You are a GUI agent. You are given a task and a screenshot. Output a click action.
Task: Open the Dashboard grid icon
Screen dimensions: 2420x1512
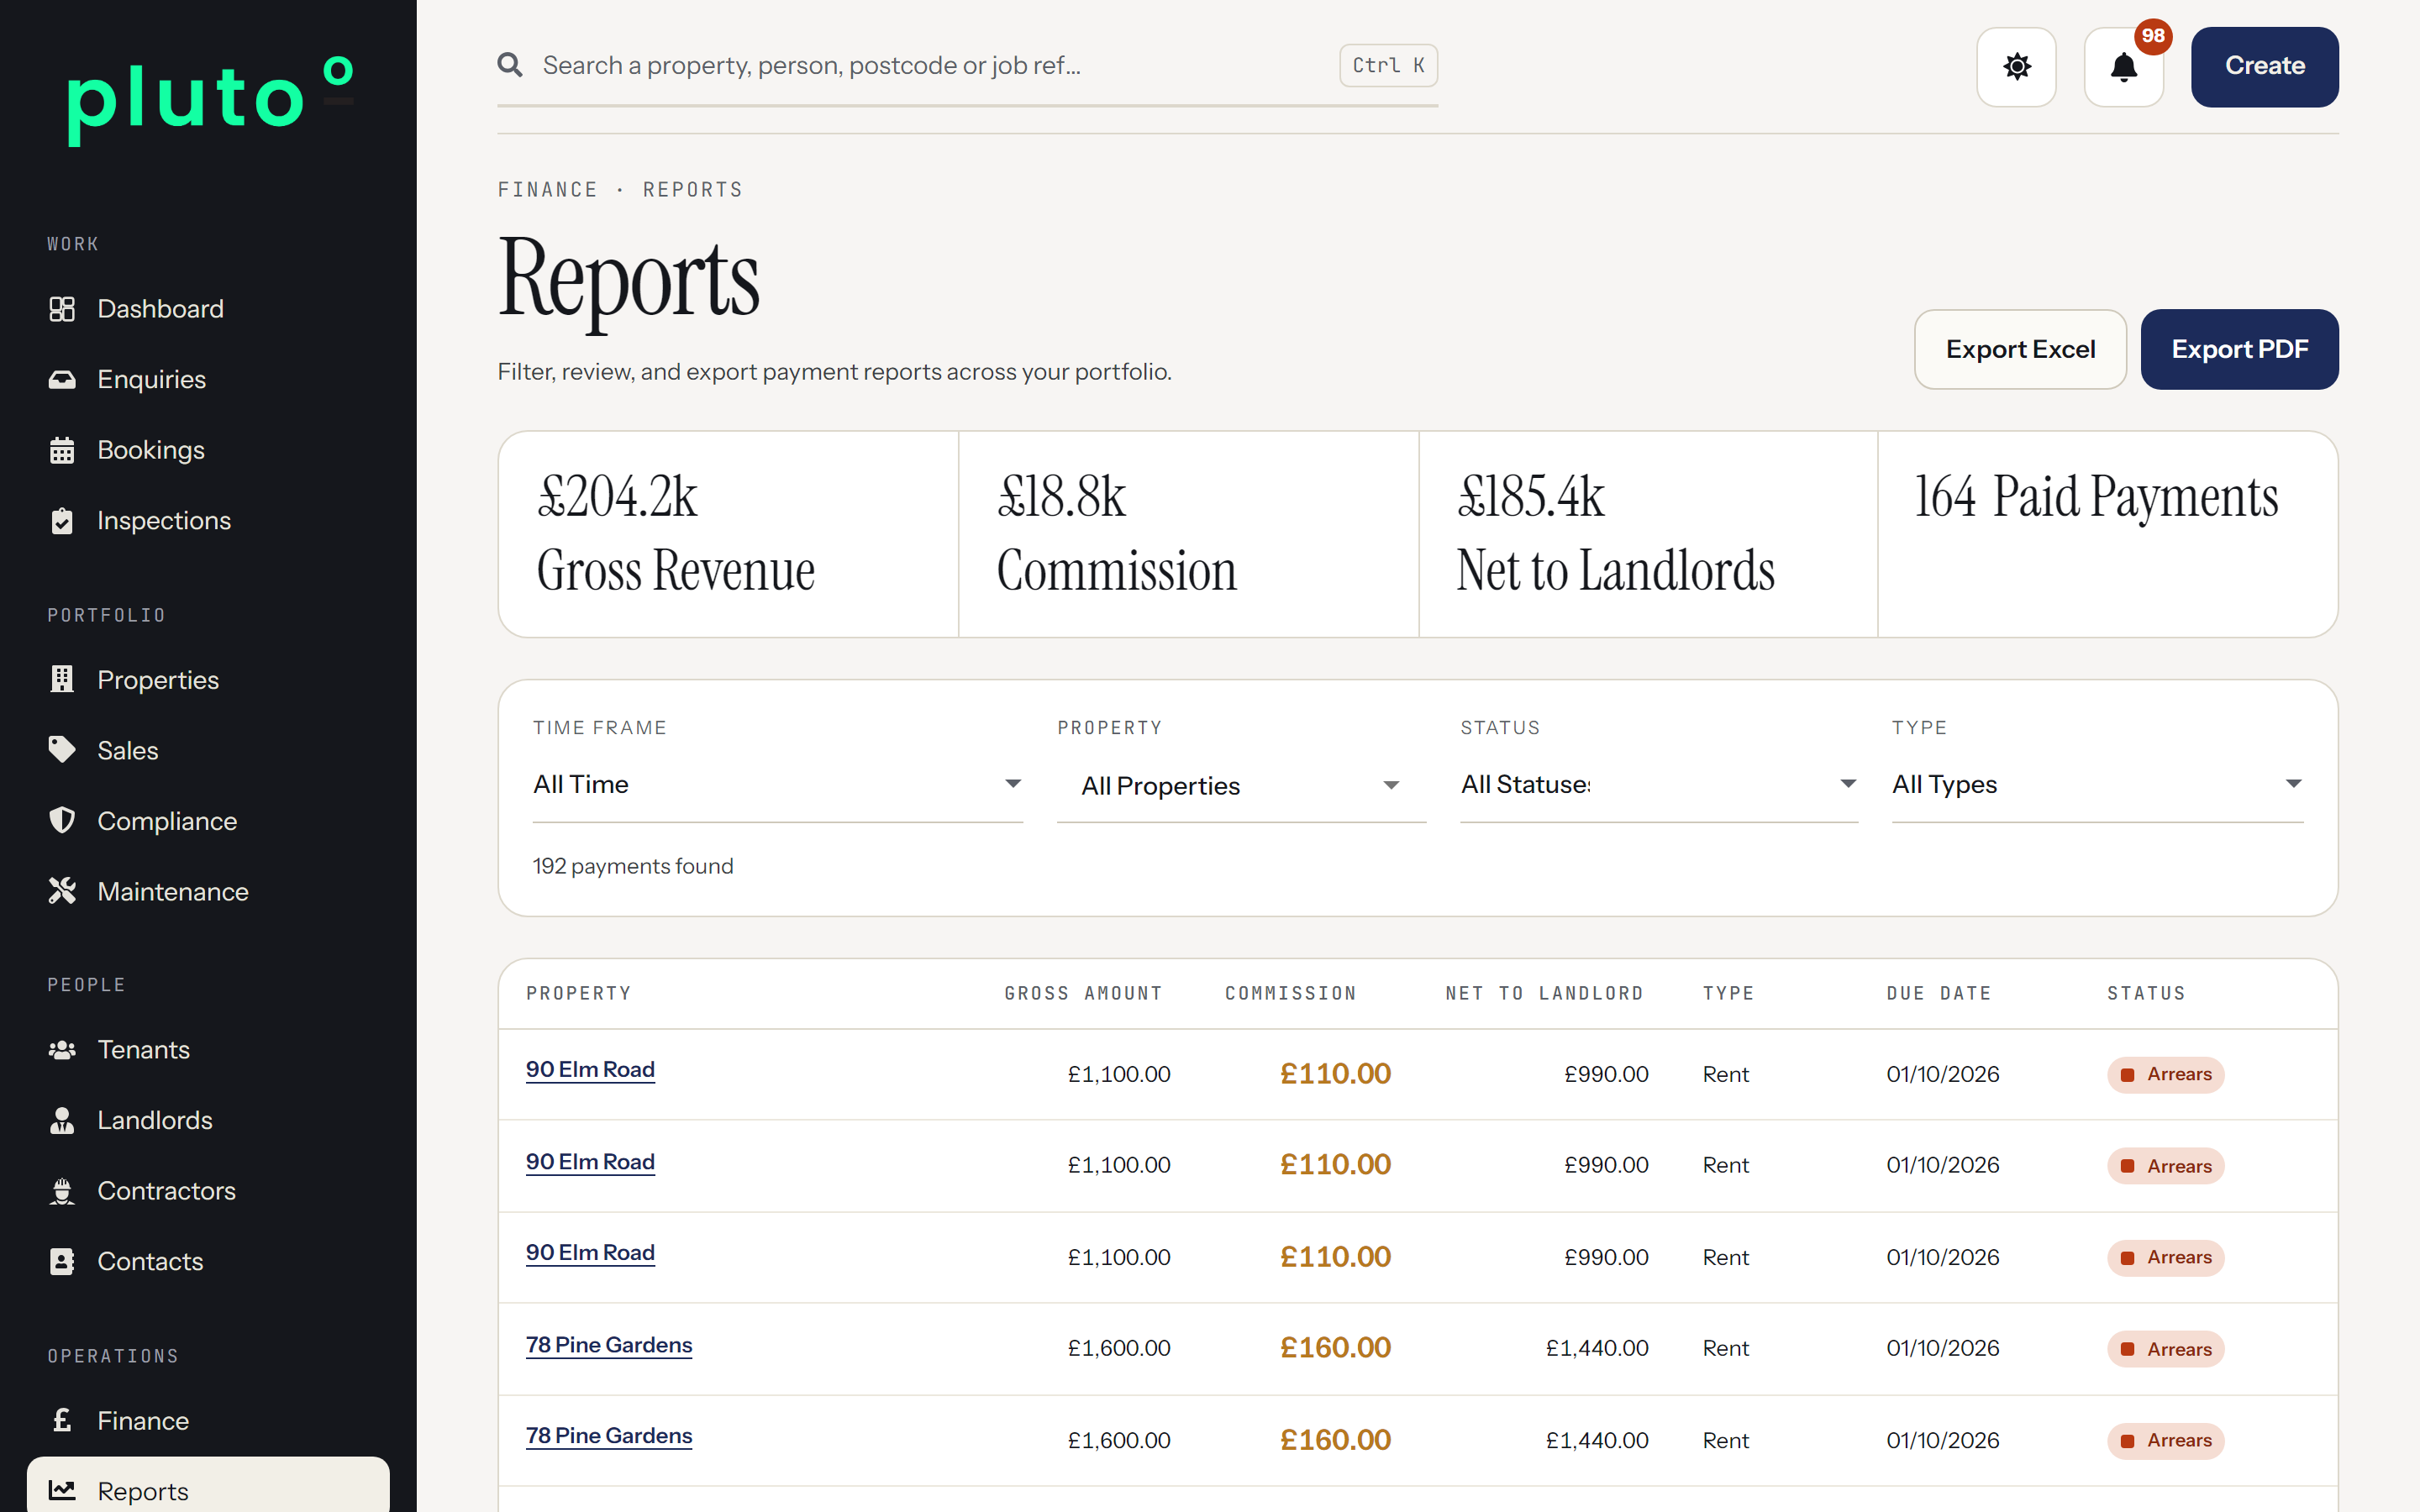click(62, 309)
